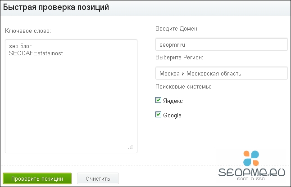Click the Ключевое слово label
Screen dimensions: 291x187
pyautogui.click(x=28, y=31)
